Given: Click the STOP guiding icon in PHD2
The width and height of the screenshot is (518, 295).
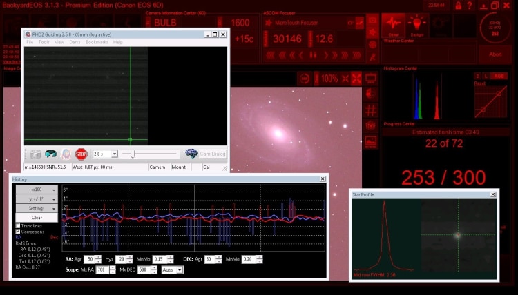Looking at the screenshot, I should point(81,154).
